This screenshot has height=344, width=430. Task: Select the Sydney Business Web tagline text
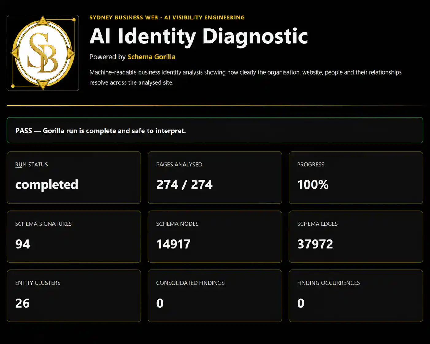pyautogui.click(x=167, y=17)
